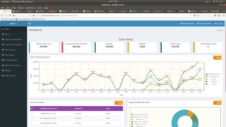Collapse the Sales Calendar Report panel

click(x=212, y=58)
